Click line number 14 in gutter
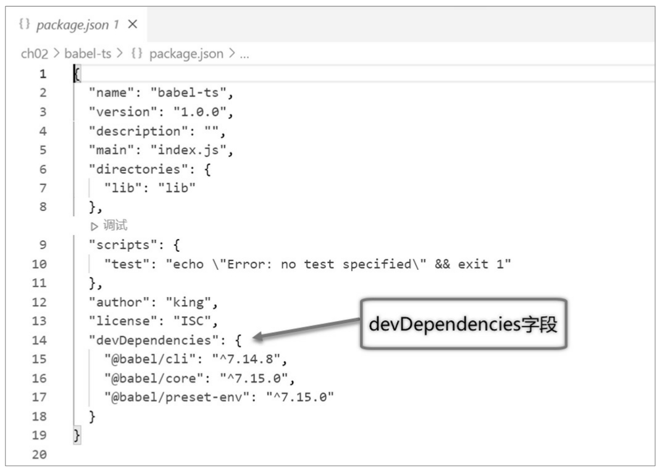 tap(39, 340)
